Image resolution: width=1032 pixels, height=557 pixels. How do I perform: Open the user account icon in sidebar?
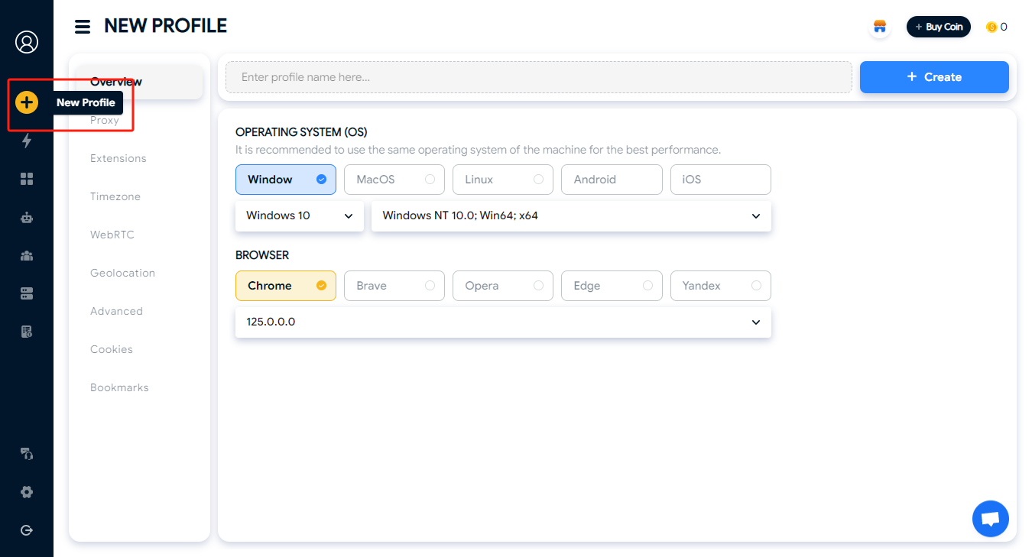pyautogui.click(x=27, y=42)
